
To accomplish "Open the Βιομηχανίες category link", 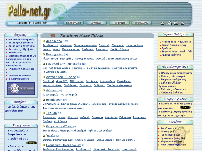I will coord(55,55).
